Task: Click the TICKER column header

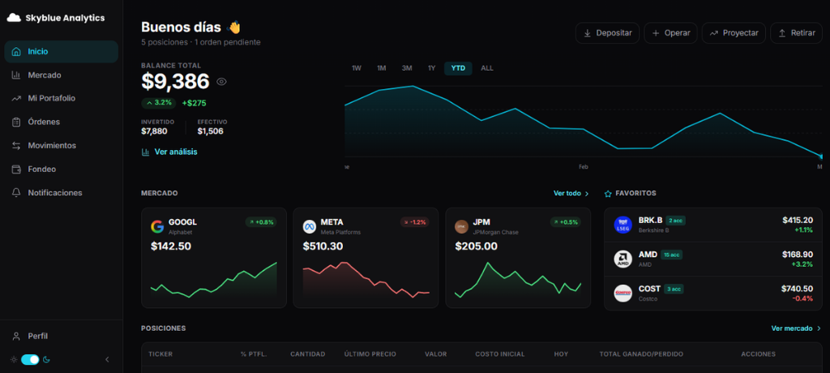Action: pos(160,354)
